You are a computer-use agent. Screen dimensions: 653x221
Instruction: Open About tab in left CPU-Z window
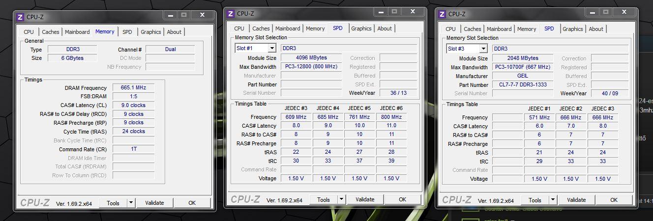tap(174, 32)
